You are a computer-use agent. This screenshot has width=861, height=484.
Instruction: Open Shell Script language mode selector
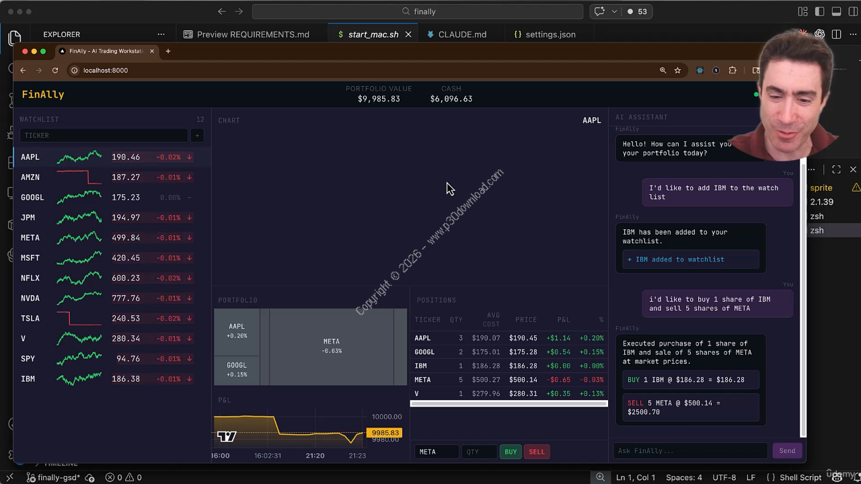tap(800, 477)
